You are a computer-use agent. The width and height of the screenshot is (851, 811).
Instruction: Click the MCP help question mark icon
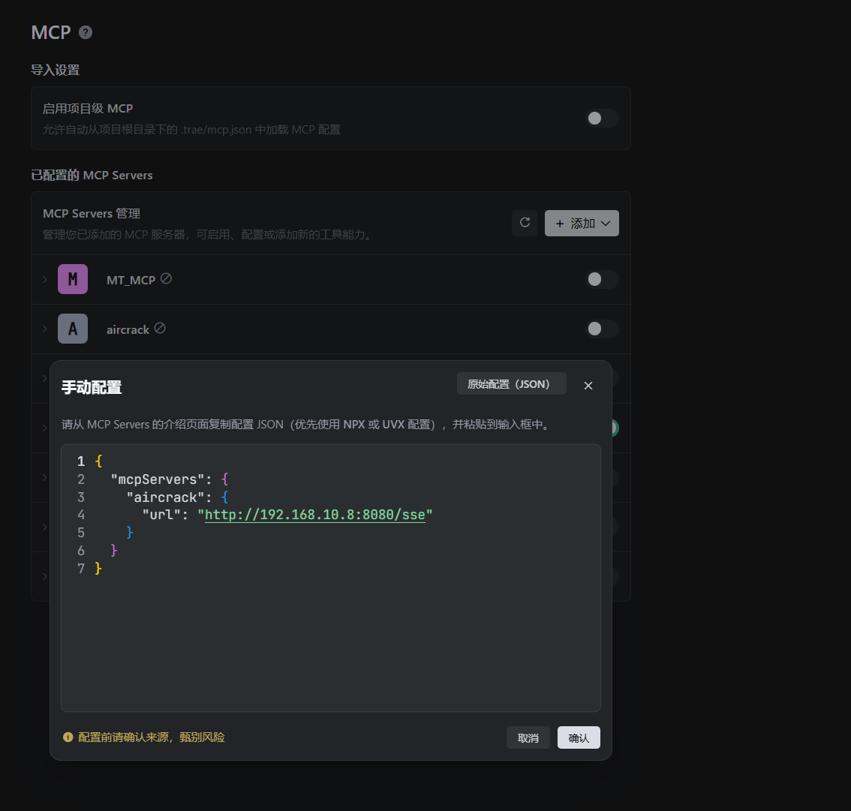[86, 32]
